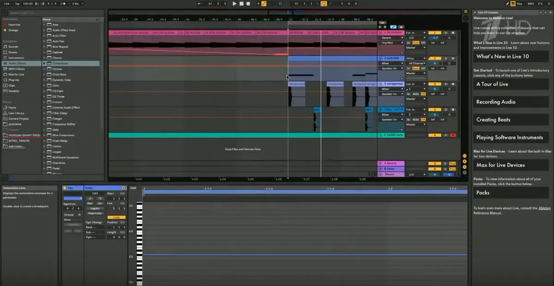Open the Plug-ins browser category

[x=14, y=80]
